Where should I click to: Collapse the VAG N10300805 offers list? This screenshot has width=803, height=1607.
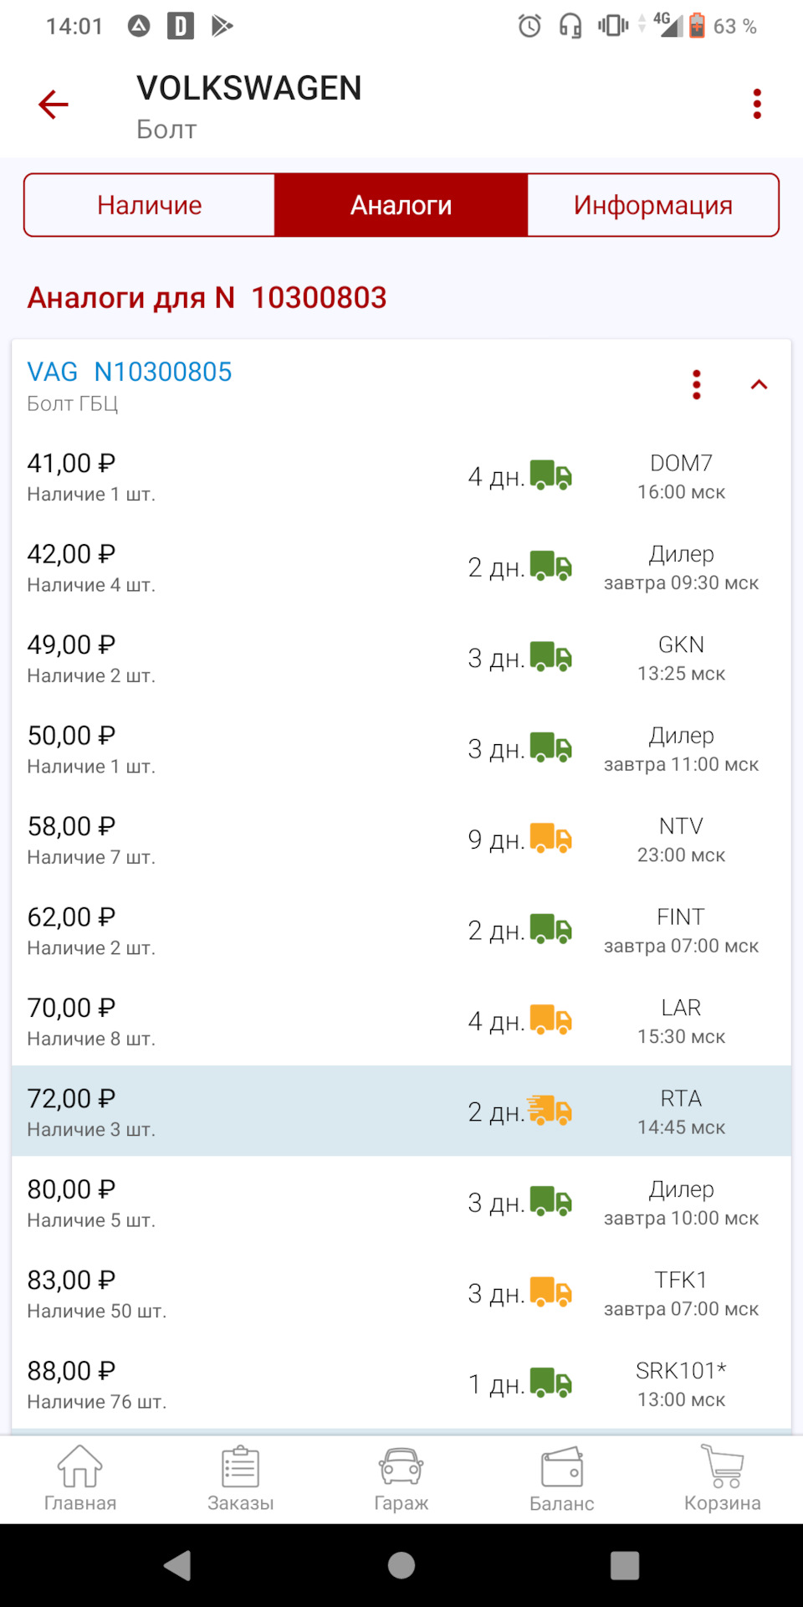pos(759,385)
